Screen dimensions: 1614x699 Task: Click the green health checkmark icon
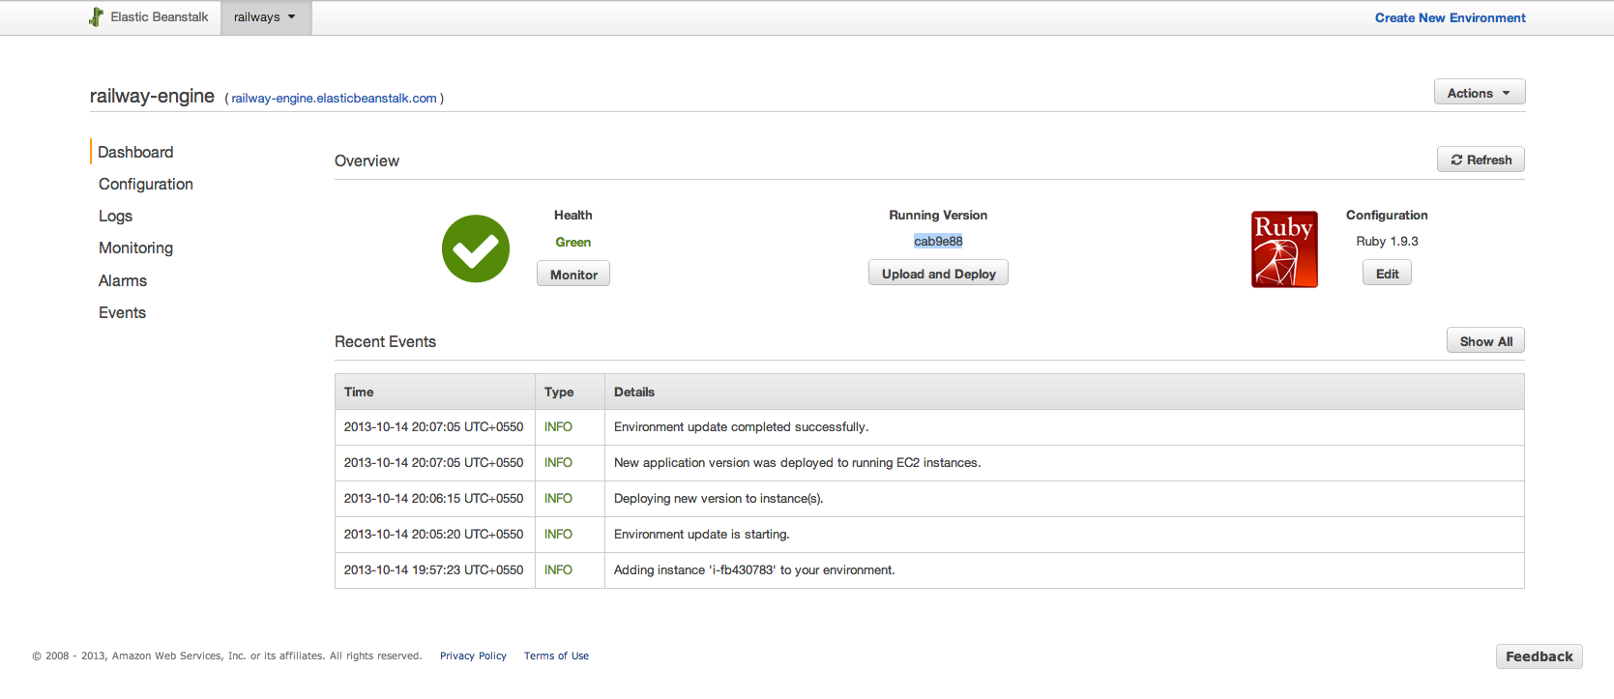click(476, 248)
